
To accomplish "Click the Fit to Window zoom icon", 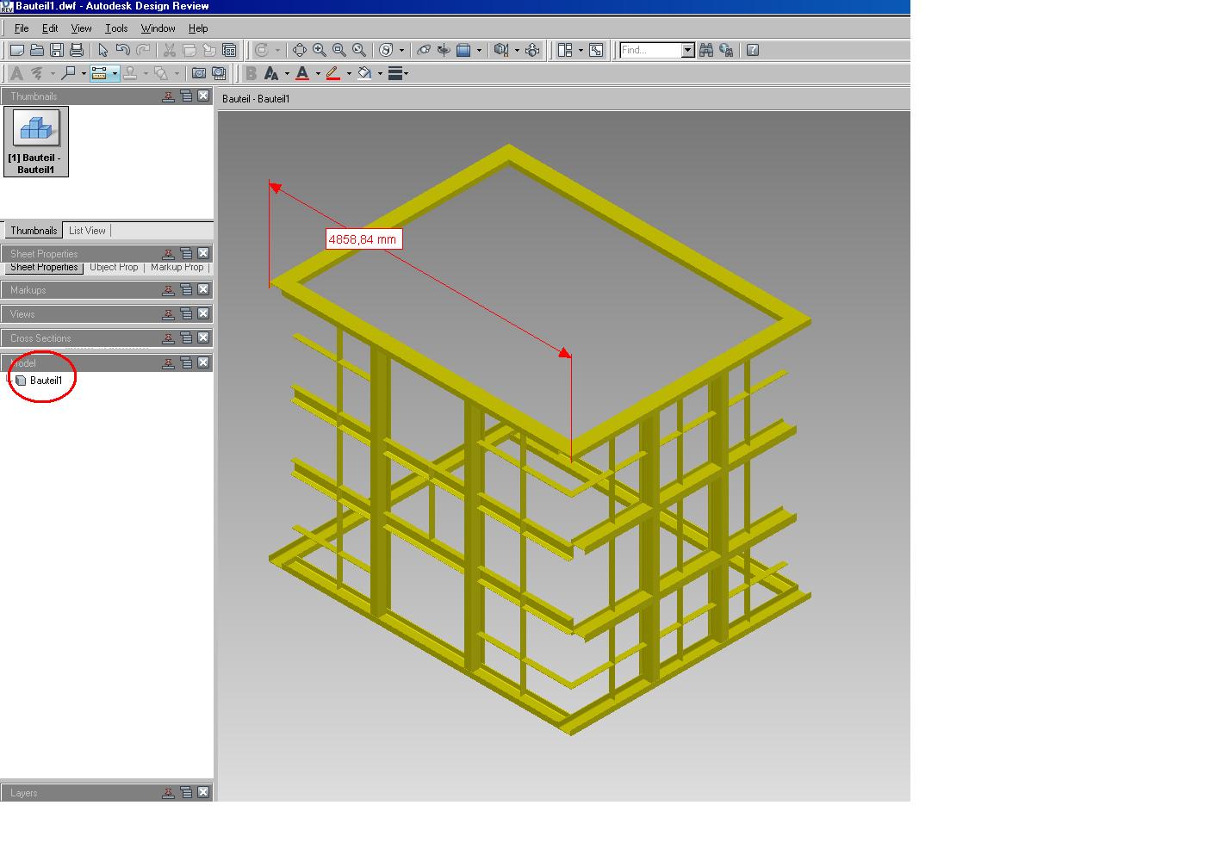I will pyautogui.click(x=359, y=50).
